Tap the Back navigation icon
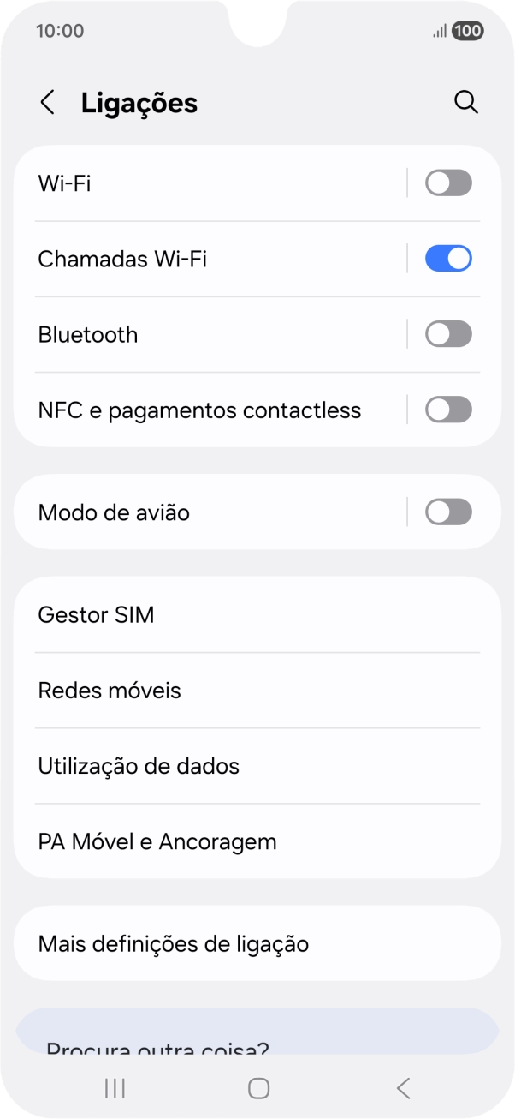This screenshot has height=1119, width=515. click(x=402, y=1088)
